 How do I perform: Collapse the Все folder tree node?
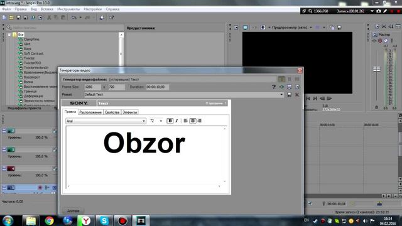(9, 35)
